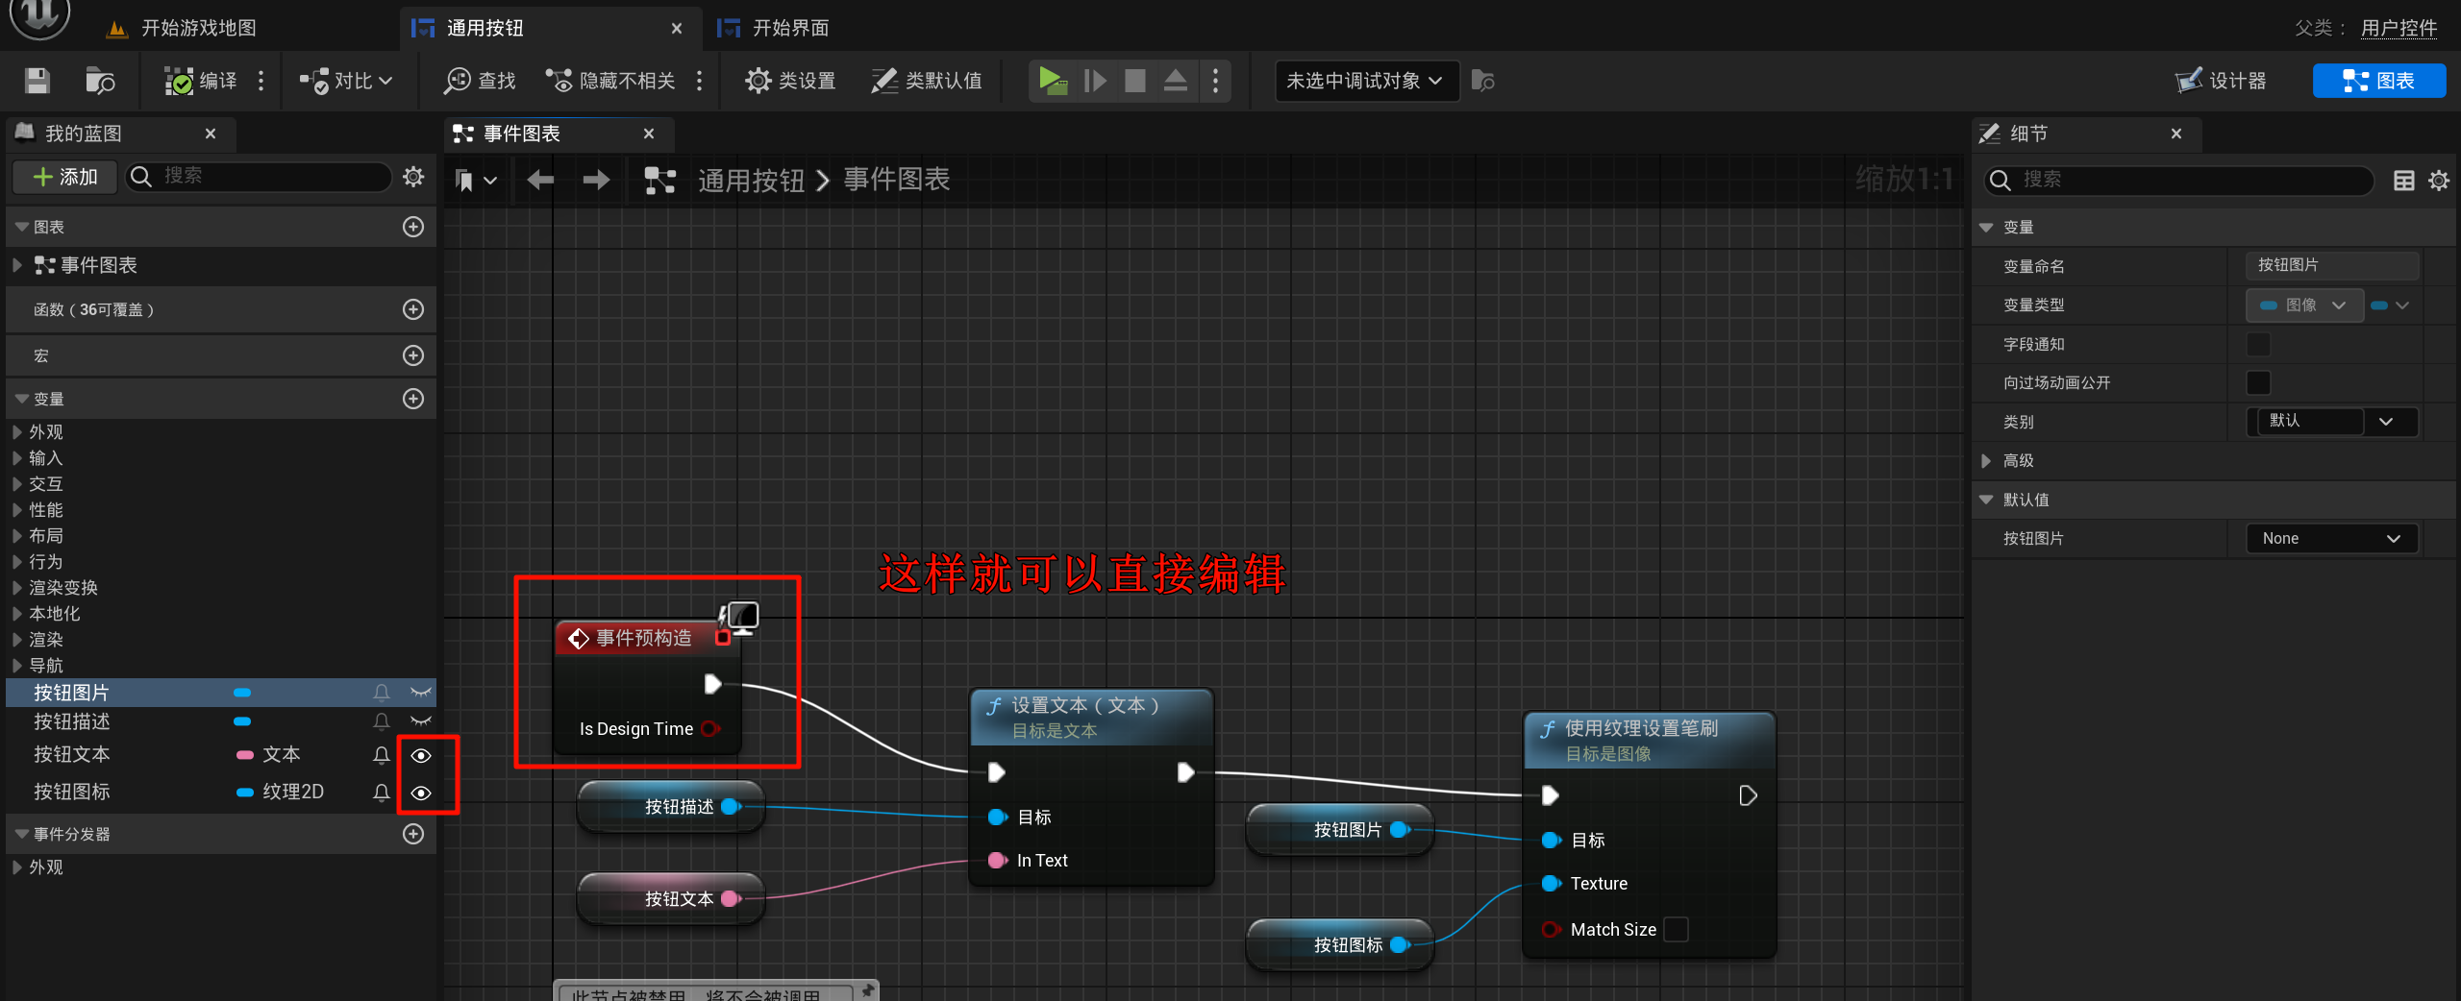Open My Blueprint panel settings gear
Viewport: 2461px width, 1001px height.
[413, 177]
